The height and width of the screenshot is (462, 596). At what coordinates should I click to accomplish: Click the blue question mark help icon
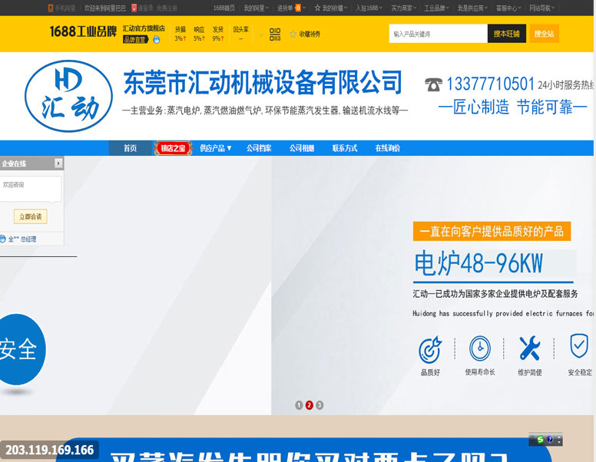pyautogui.click(x=550, y=440)
